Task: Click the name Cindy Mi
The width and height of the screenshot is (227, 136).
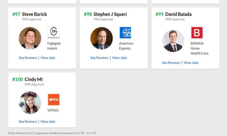Action: 33,79
